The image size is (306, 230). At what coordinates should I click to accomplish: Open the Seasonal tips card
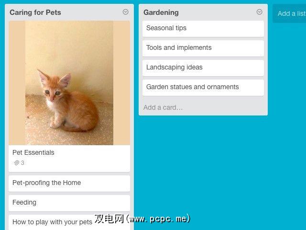[x=203, y=29]
